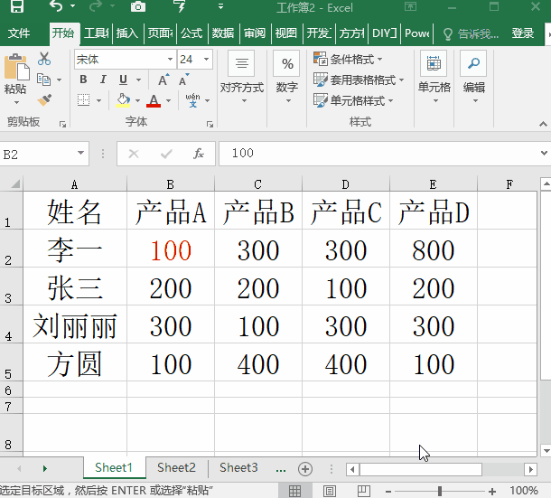551x498 pixels.
Task: Click the borders icon
Action: [84, 100]
